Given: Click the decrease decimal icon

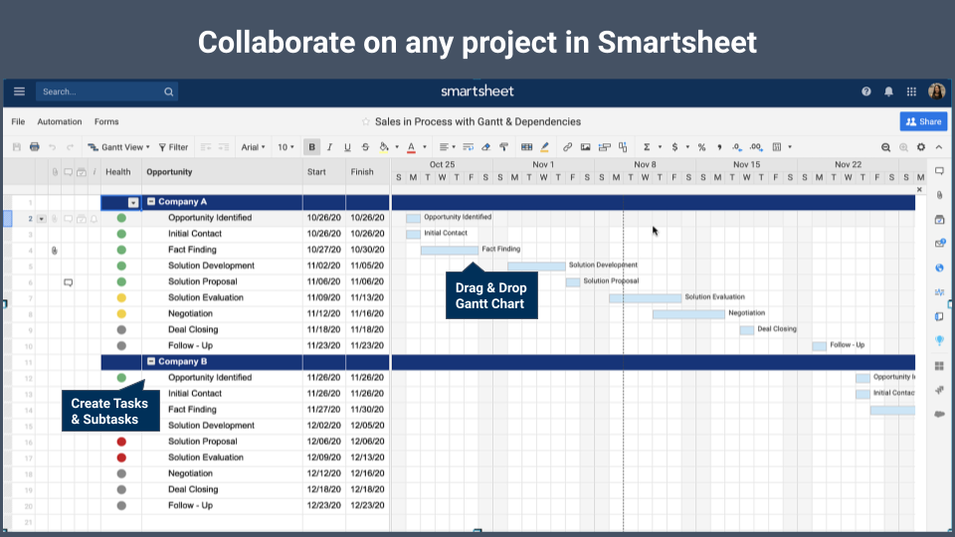Looking at the screenshot, I should tap(737, 147).
